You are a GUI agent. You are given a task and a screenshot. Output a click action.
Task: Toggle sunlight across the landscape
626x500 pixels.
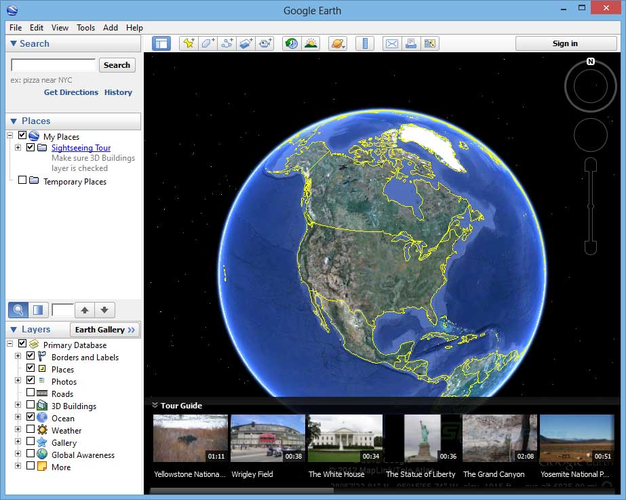coord(311,43)
